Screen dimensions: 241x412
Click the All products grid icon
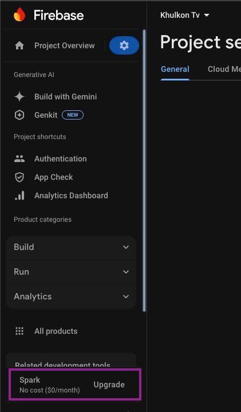(x=19, y=331)
